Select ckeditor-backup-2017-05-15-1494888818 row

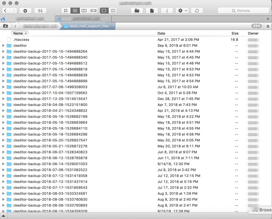pyautogui.click(x=136, y=69)
